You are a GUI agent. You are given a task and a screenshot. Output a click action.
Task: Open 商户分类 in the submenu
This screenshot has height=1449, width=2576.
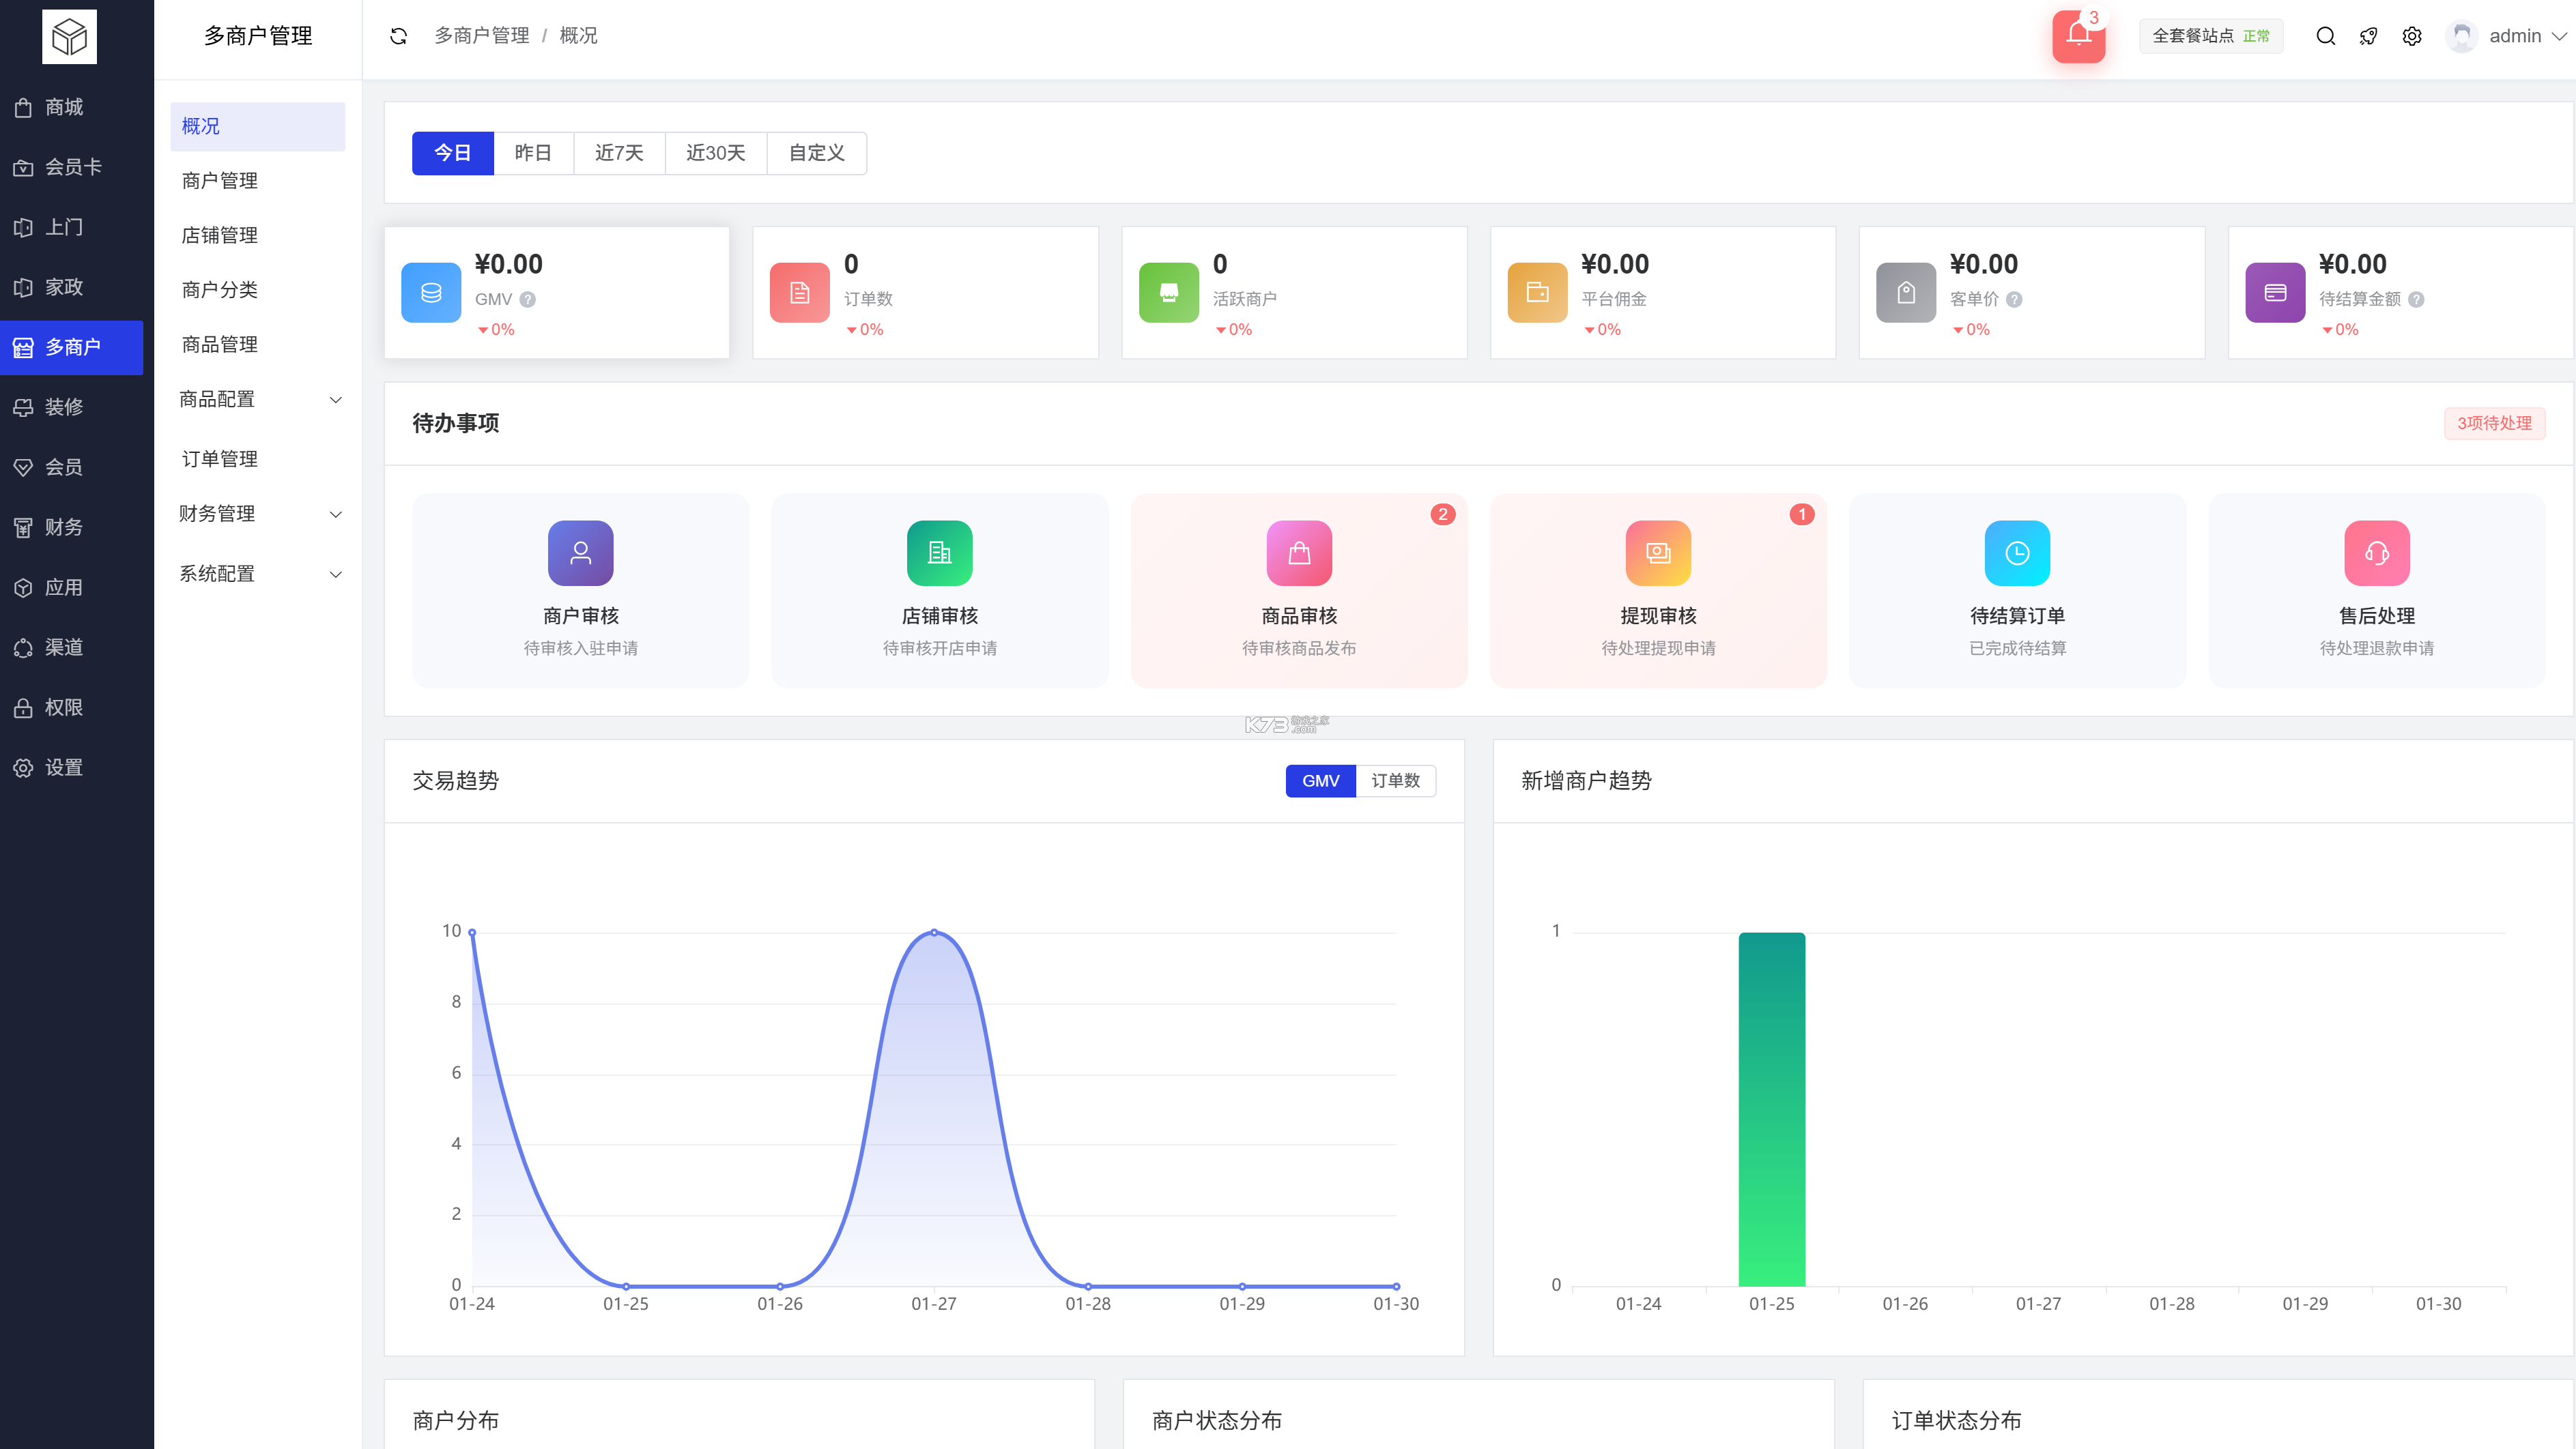coord(258,290)
